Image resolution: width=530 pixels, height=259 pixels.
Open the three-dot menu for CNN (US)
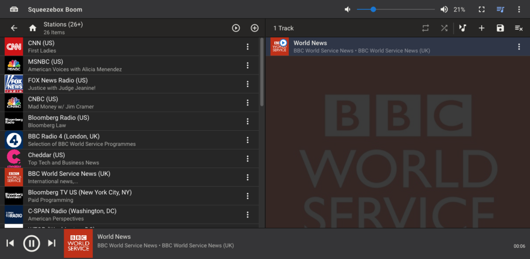(247, 47)
